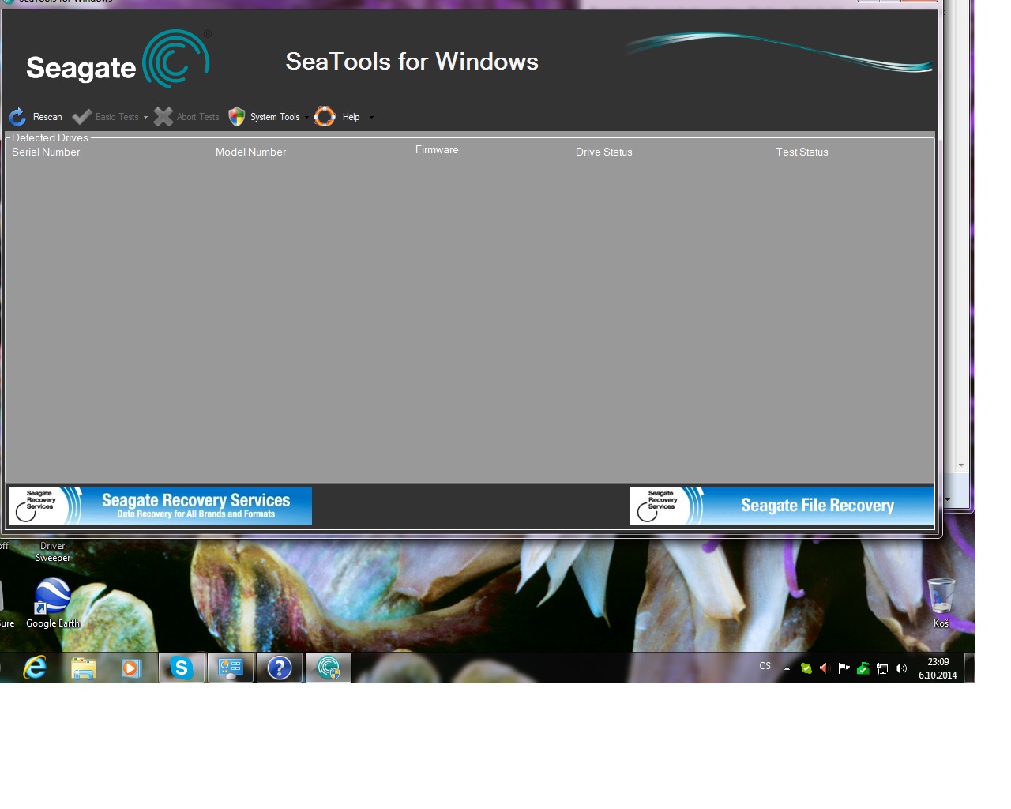Screen dimensions: 1011x809
Task: Click the System Tools shield icon
Action: pyautogui.click(x=236, y=117)
